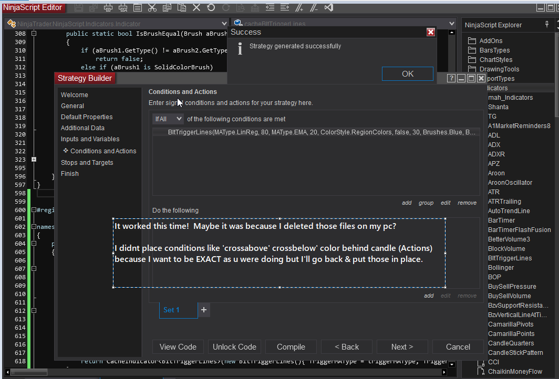Click the ChartStyles folder icon
Screen dimensions: 559x379
[472, 59]
